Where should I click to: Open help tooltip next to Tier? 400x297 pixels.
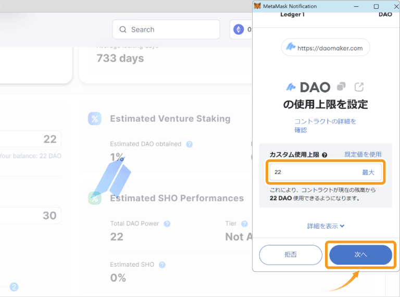pyautogui.click(x=244, y=224)
